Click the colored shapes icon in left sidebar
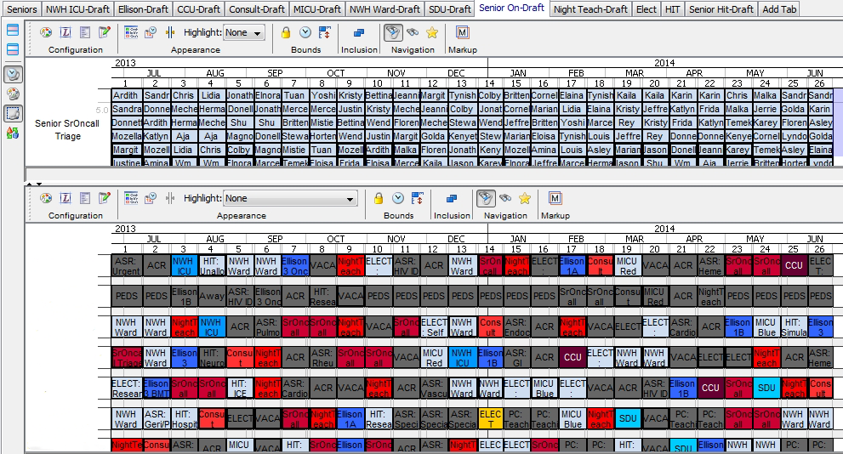Screen dimensions: 843x454 tap(13, 132)
